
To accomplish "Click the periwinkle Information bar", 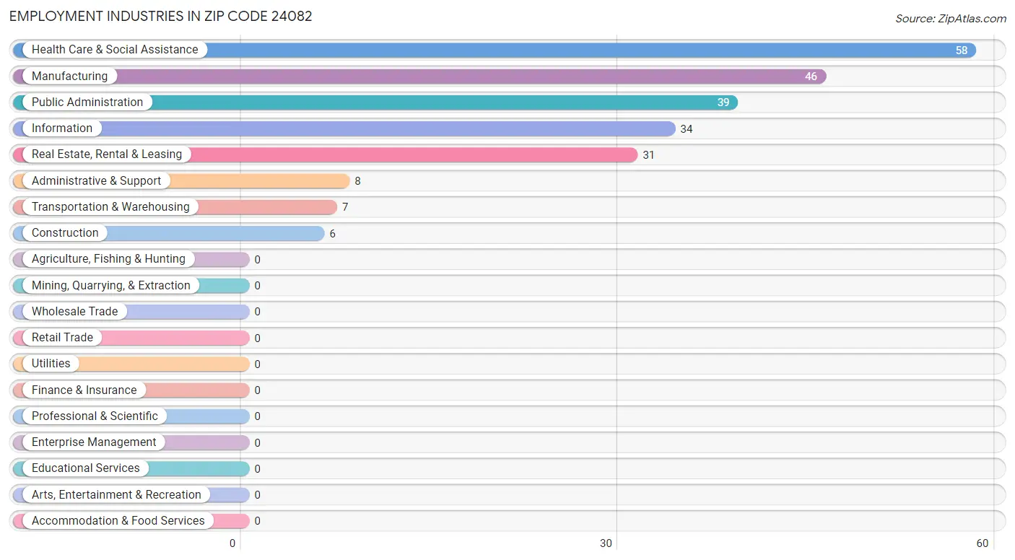I will [x=344, y=128].
